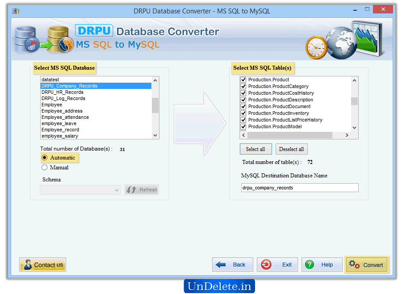Go Back to previous step
Image resolution: width=402 pixels, height=294 pixels.
(x=233, y=265)
